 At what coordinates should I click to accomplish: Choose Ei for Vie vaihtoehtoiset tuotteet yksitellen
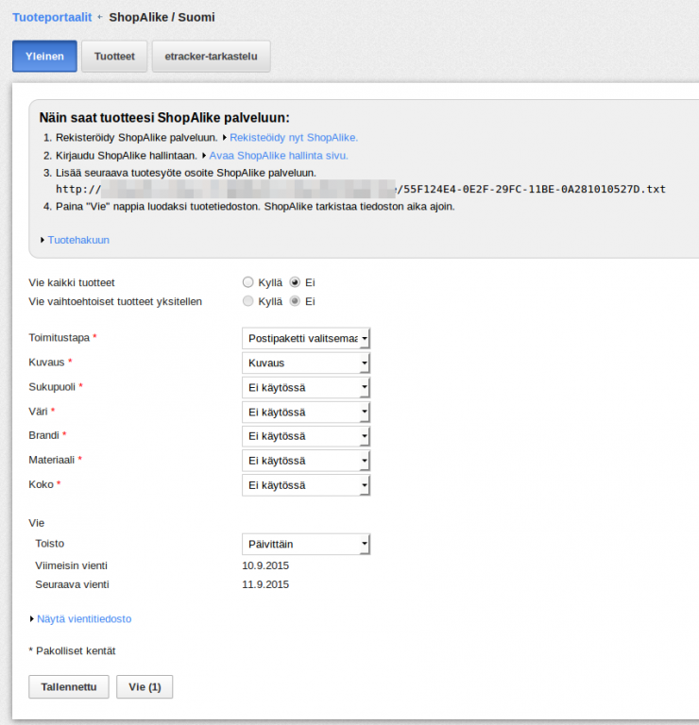(295, 301)
